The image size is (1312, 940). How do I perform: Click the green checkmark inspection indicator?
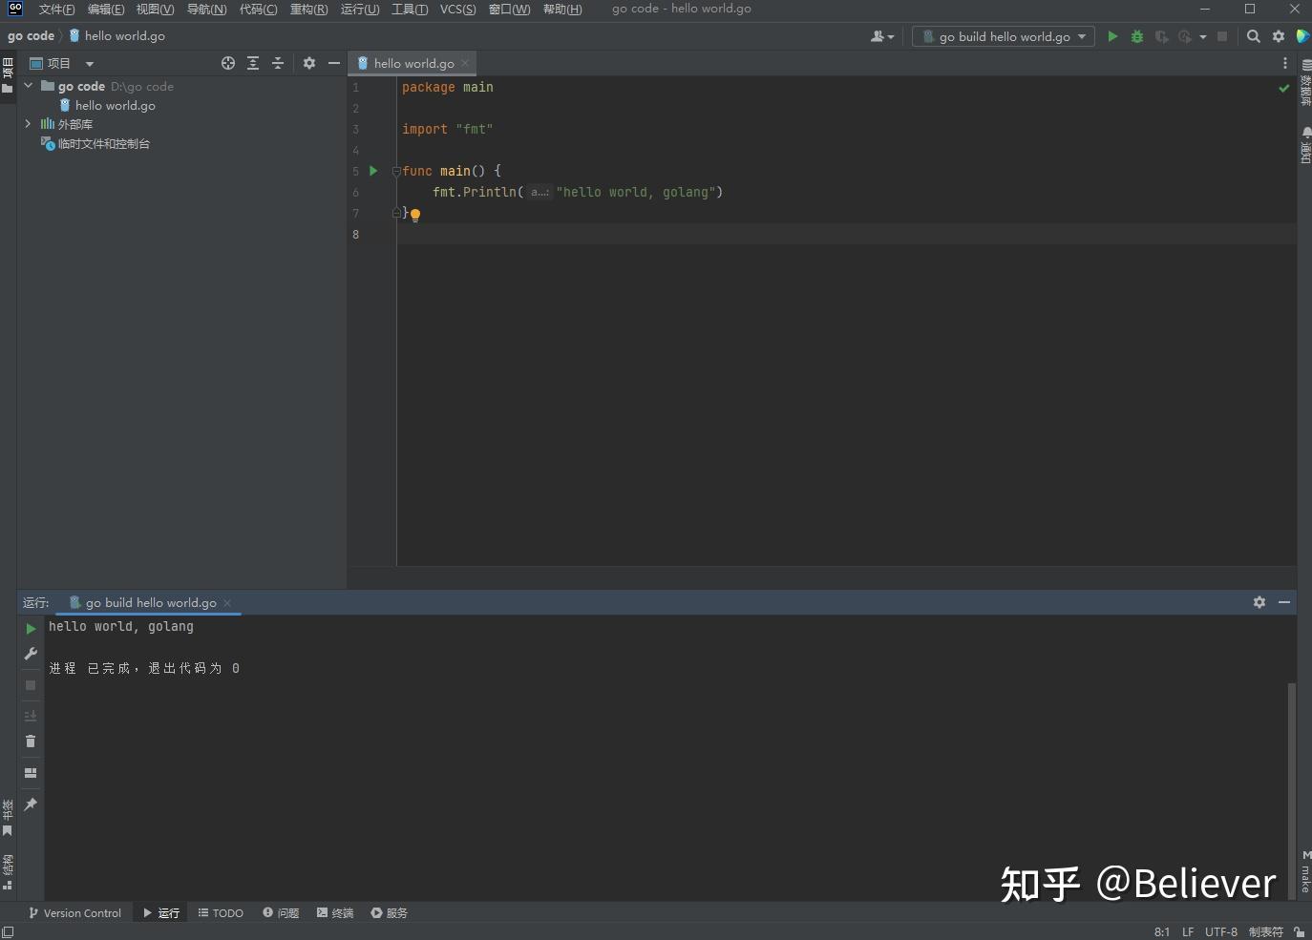pyautogui.click(x=1284, y=88)
